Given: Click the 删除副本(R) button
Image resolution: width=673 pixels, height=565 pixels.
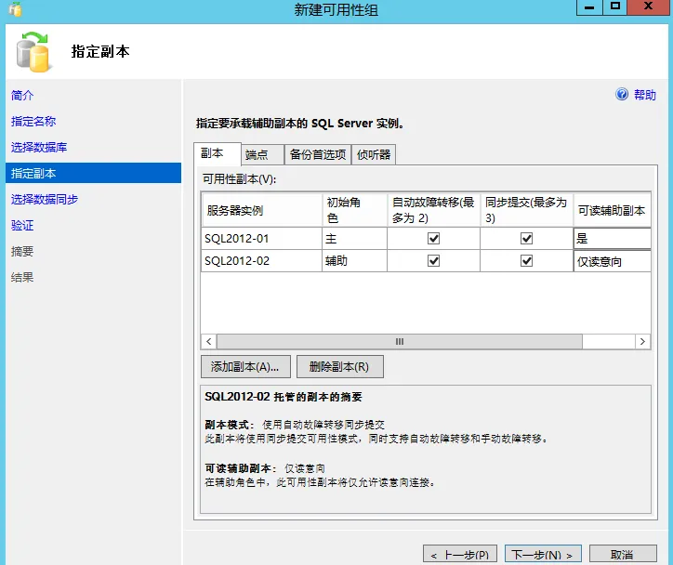Looking at the screenshot, I should (340, 367).
